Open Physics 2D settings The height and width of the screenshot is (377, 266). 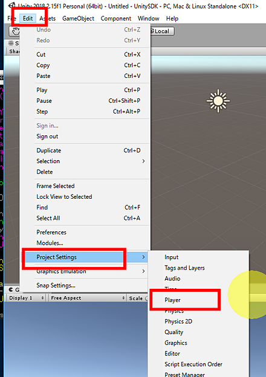pyautogui.click(x=199, y=321)
